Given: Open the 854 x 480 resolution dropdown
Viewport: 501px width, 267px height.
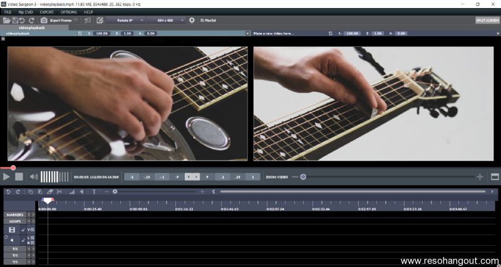Looking at the screenshot, I should click(166, 21).
